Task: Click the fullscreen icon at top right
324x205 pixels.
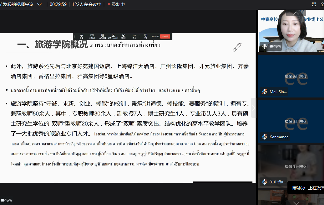Action: click(x=314, y=4)
